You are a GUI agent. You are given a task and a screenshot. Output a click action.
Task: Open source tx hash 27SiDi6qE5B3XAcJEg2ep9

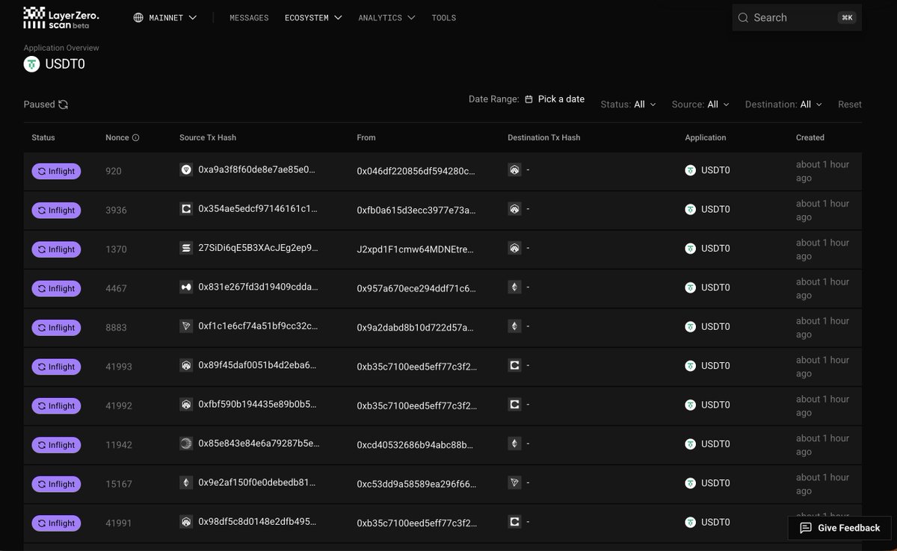[258, 248]
